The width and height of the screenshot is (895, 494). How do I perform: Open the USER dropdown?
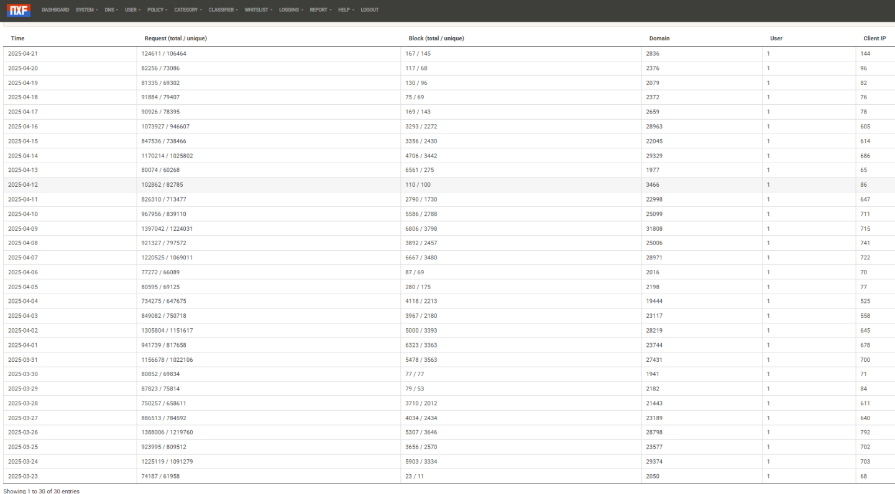132,9
